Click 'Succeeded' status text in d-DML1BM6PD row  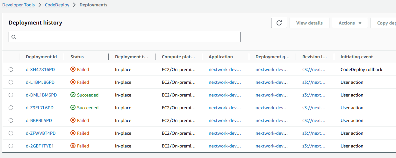pos(88,95)
